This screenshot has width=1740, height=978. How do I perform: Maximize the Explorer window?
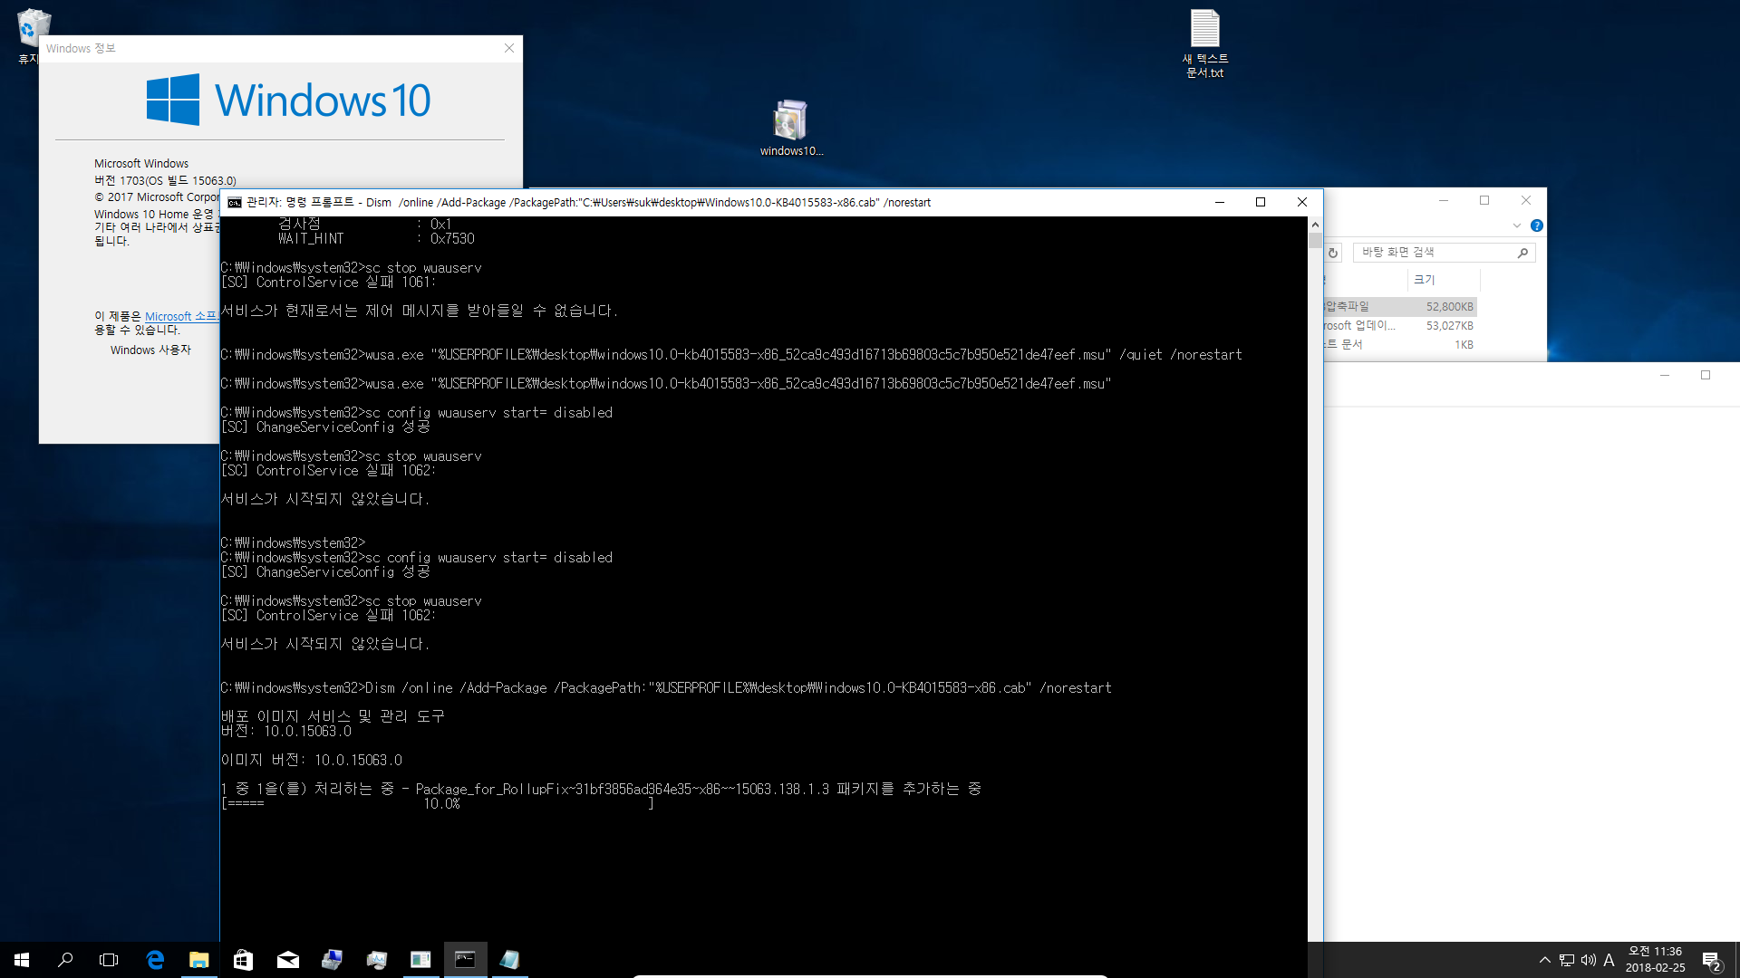[x=1484, y=200]
